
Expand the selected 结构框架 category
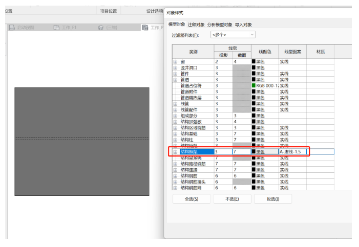(x=175, y=152)
